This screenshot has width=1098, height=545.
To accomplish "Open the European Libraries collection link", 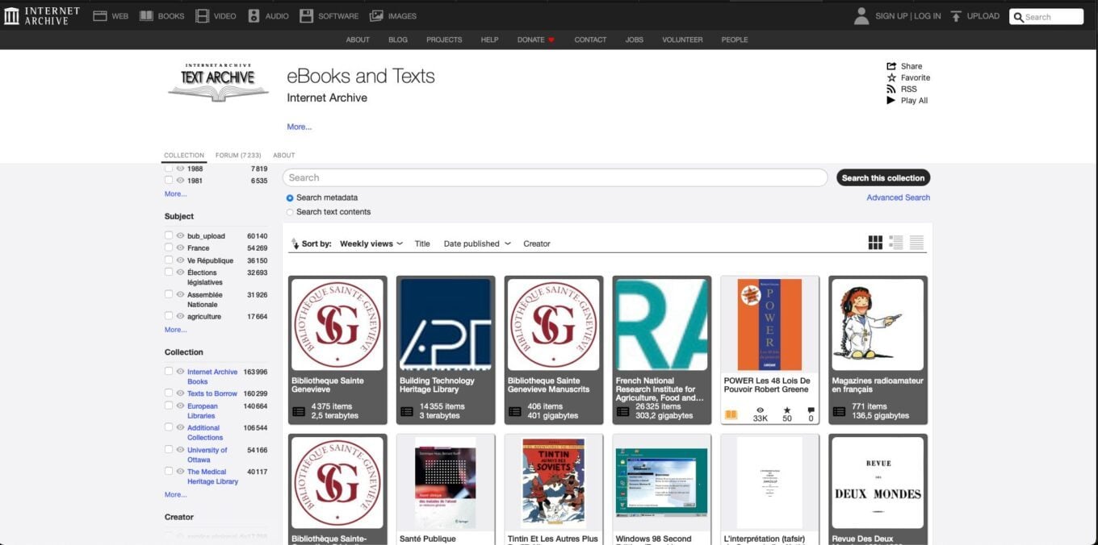I will [203, 411].
